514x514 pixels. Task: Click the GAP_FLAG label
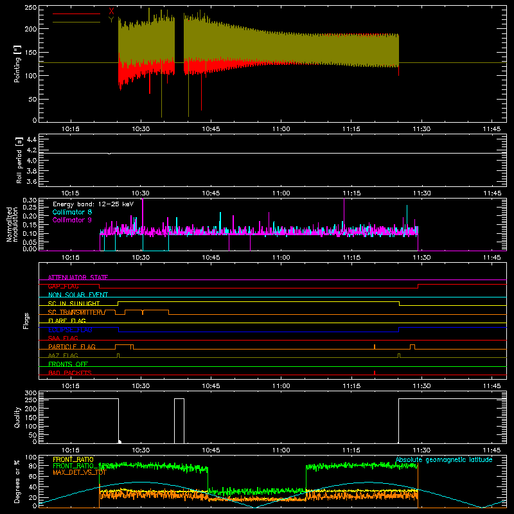pyautogui.click(x=63, y=286)
